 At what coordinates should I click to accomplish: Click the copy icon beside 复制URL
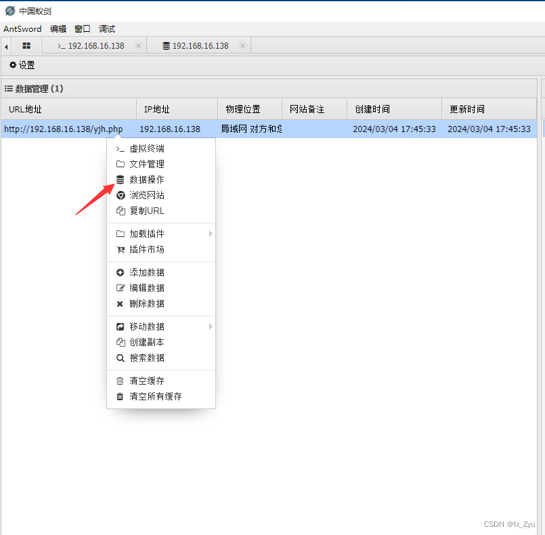pos(121,211)
